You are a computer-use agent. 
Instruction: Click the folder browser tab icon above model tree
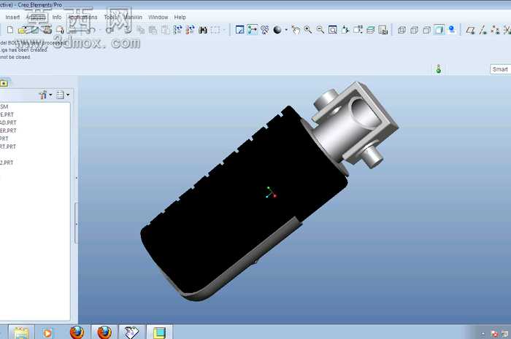pyautogui.click(x=4, y=83)
